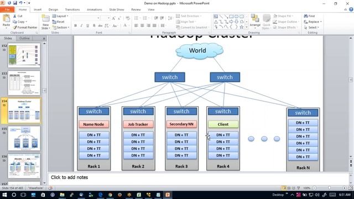Image resolution: width=354 pixels, height=199 pixels.
Task: Activate the Format Painter tool
Action: (25, 27)
